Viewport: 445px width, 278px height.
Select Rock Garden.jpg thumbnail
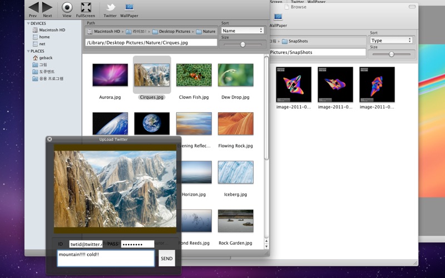point(235,221)
